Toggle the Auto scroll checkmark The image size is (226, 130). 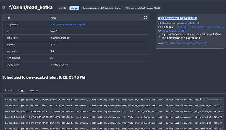pos(221,100)
